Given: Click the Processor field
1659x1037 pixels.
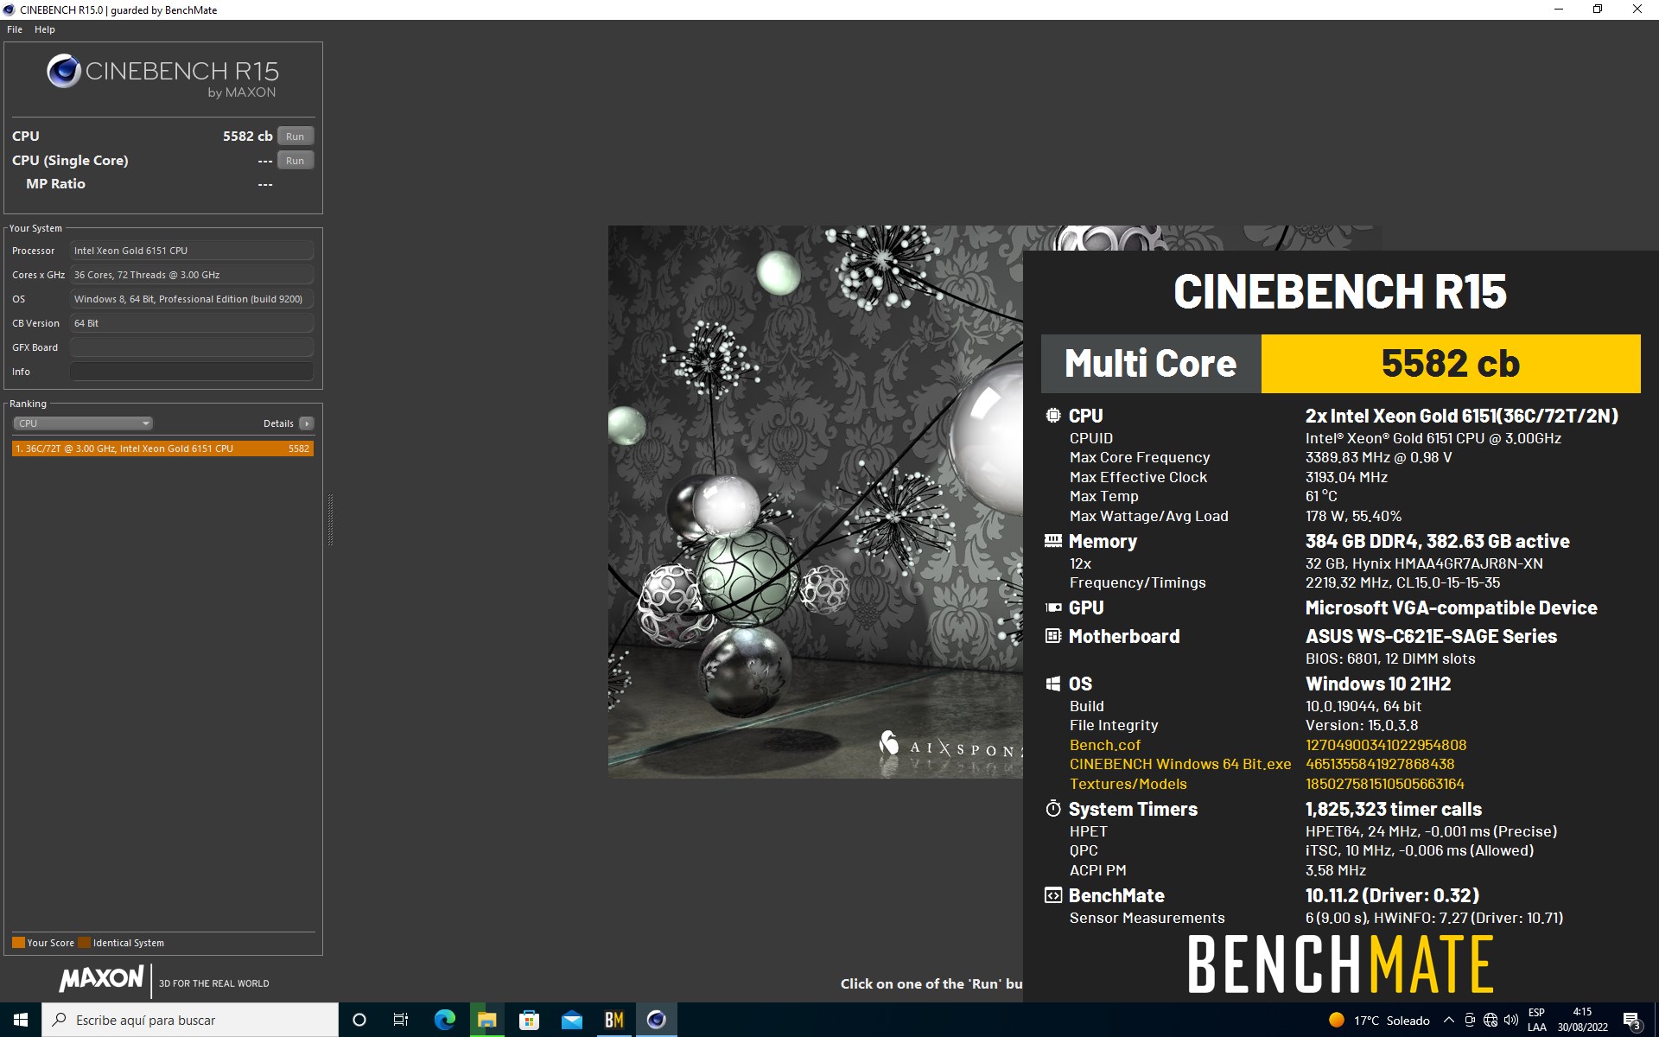Looking at the screenshot, I should click(192, 251).
